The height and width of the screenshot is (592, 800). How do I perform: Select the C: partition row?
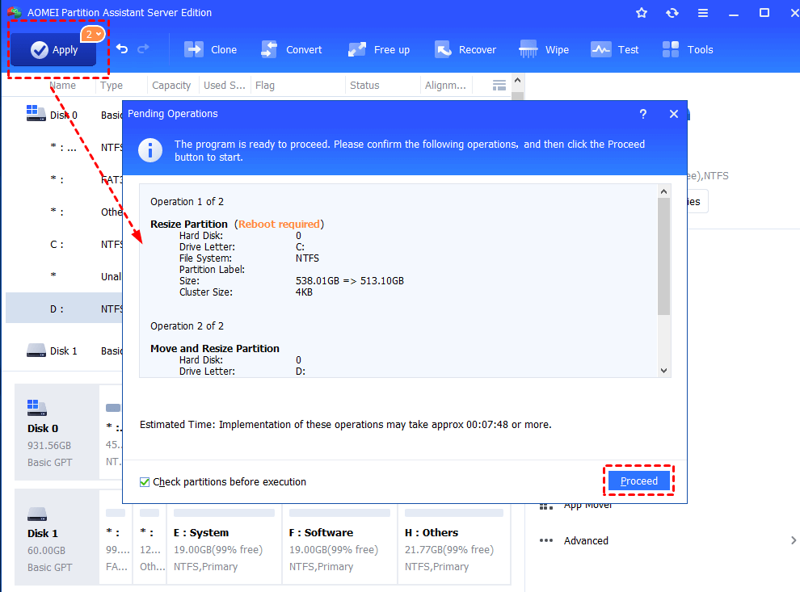pyautogui.click(x=64, y=244)
